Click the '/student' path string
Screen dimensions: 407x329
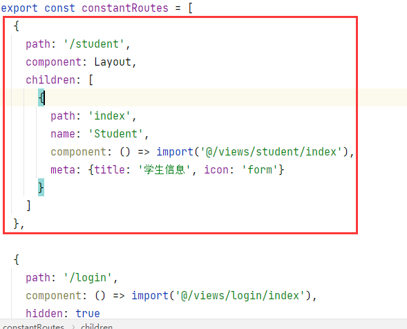pos(95,44)
